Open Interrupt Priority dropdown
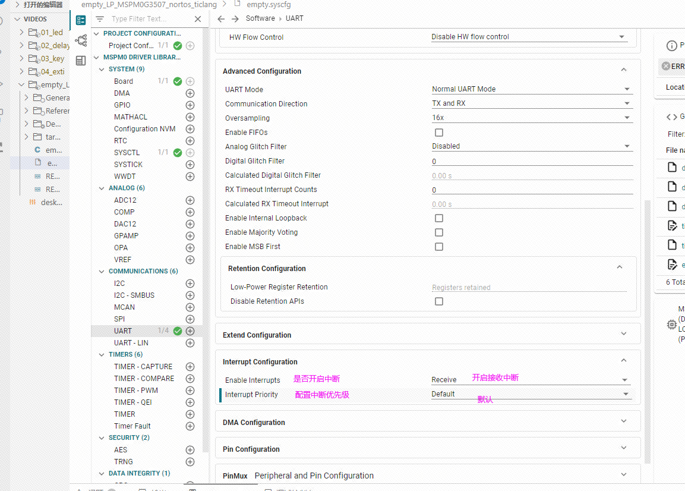The height and width of the screenshot is (491, 685). (x=531, y=394)
